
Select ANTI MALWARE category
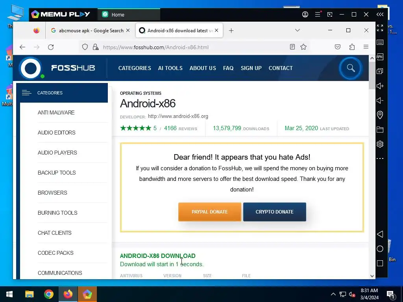point(56,112)
